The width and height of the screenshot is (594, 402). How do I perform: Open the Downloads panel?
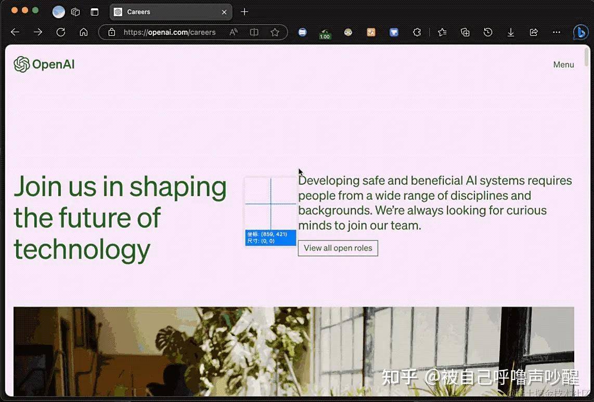click(511, 32)
